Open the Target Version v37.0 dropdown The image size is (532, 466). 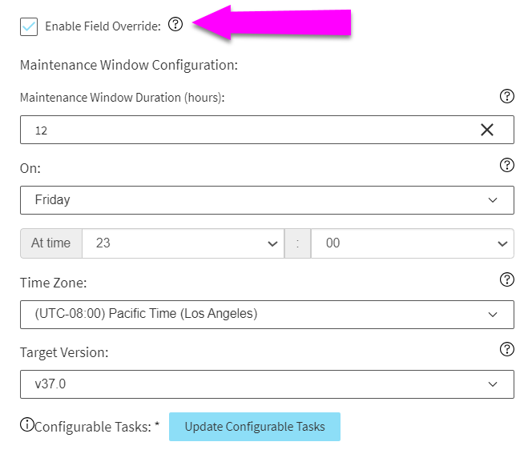point(267,384)
